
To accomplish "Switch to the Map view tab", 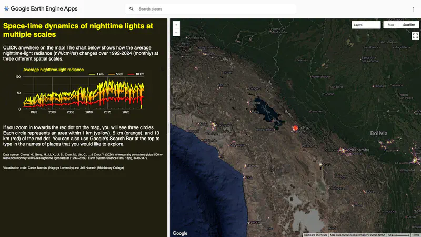I will pyautogui.click(x=391, y=25).
